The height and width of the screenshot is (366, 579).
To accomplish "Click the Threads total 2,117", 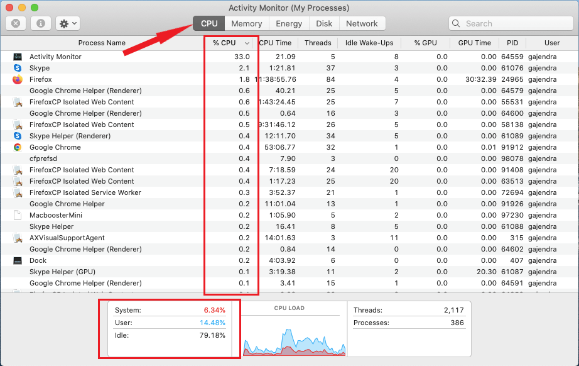I will click(x=454, y=310).
